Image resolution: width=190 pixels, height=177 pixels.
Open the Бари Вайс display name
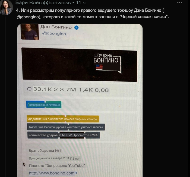pos(28,2)
